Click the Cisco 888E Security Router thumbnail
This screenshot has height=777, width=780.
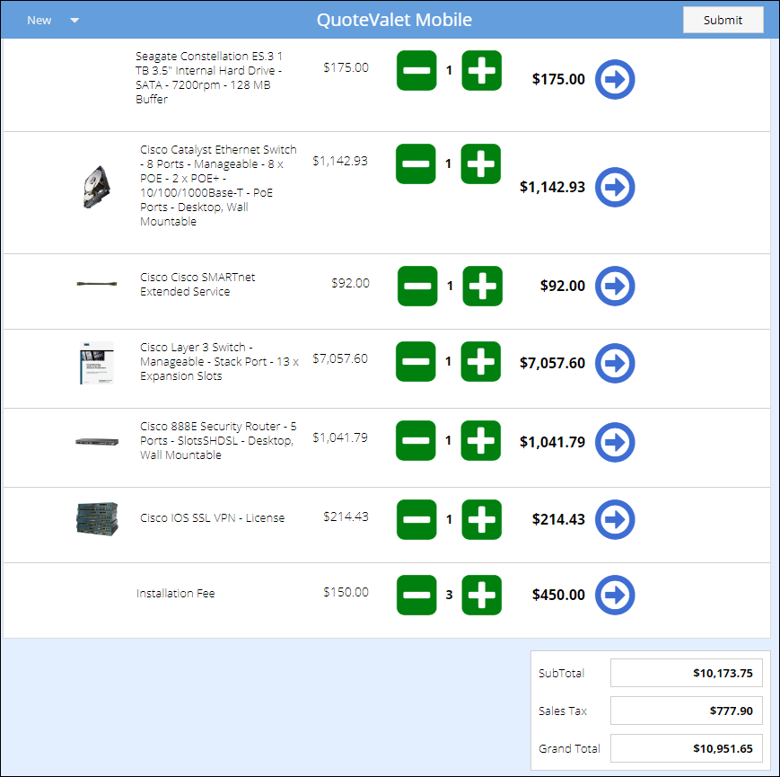[x=97, y=442]
